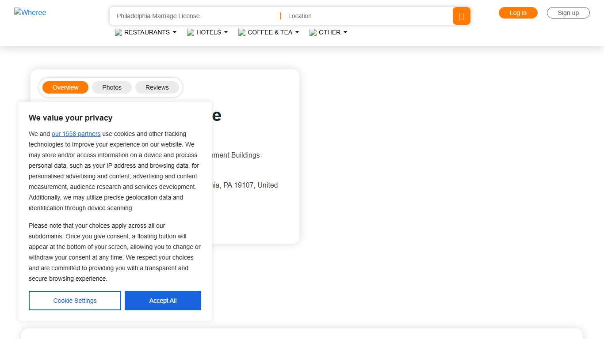The height and width of the screenshot is (339, 604).
Task: Open the "our 1558 partners" link
Action: [76, 134]
